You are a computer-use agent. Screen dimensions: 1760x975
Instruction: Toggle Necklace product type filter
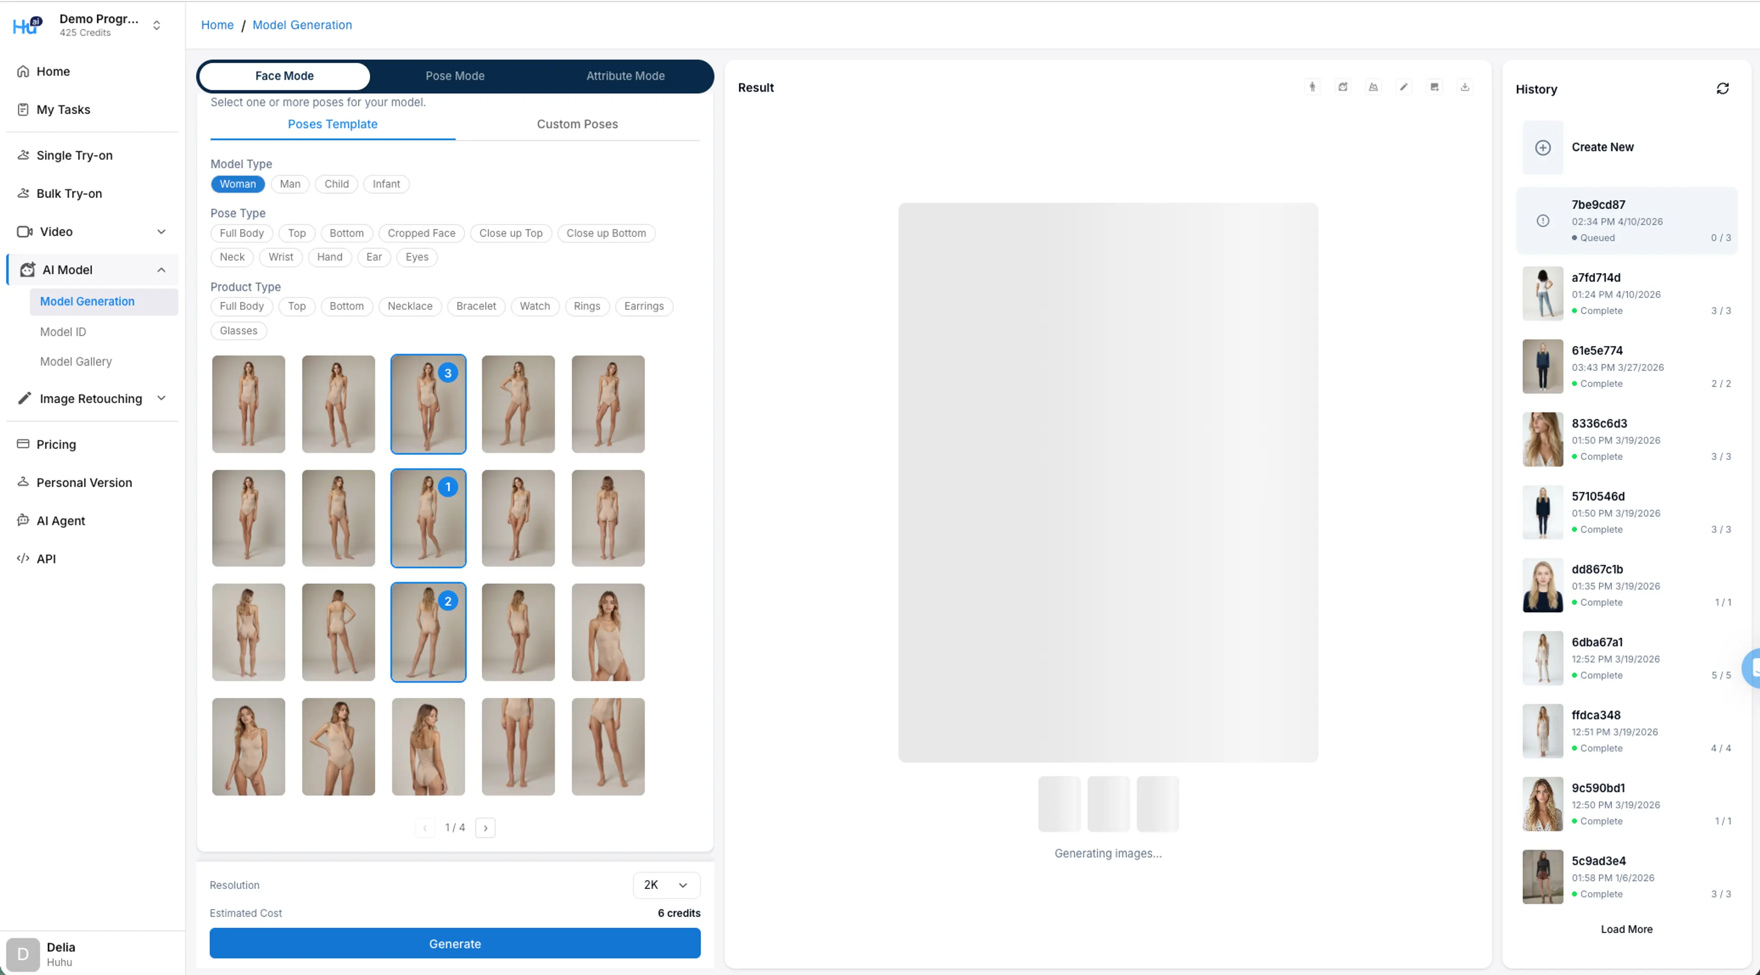(410, 306)
